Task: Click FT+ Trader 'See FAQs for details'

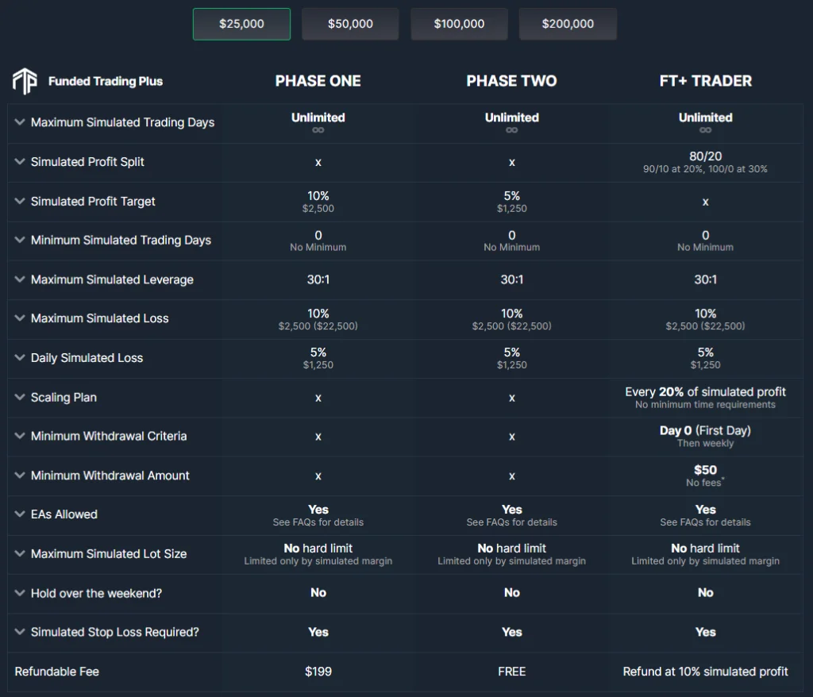Action: coord(706,522)
